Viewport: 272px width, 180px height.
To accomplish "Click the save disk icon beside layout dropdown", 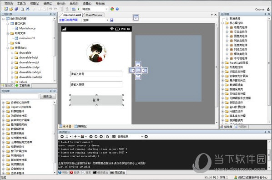I will [112, 20].
